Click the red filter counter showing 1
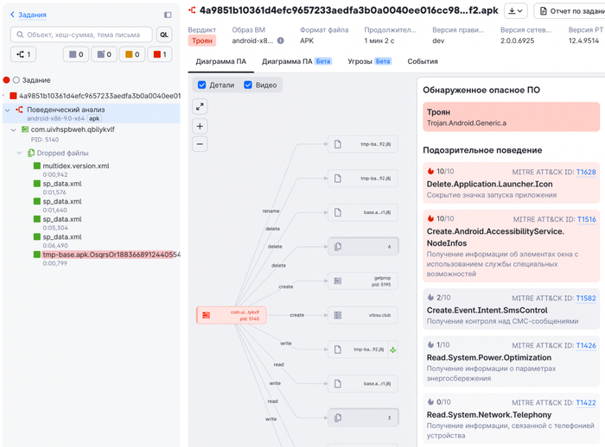Image resolution: width=605 pixels, height=447 pixels. [x=160, y=54]
